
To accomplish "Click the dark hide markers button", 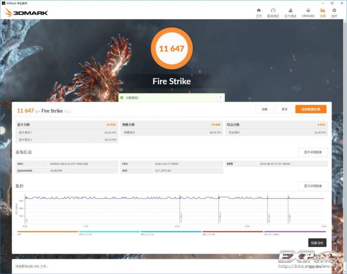I will click(317, 243).
